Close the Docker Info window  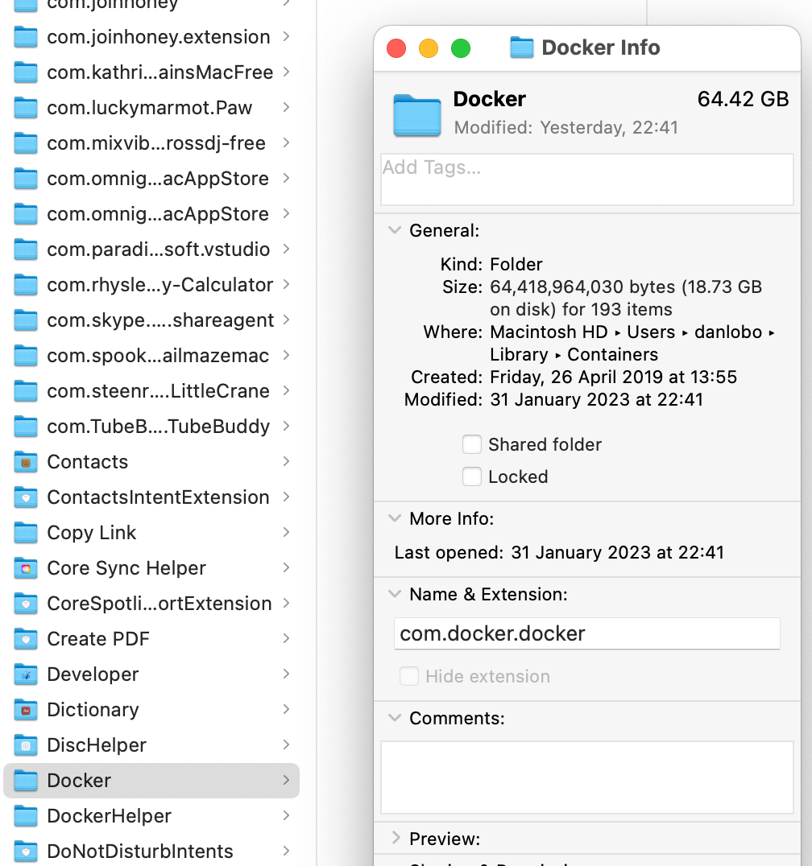point(396,48)
